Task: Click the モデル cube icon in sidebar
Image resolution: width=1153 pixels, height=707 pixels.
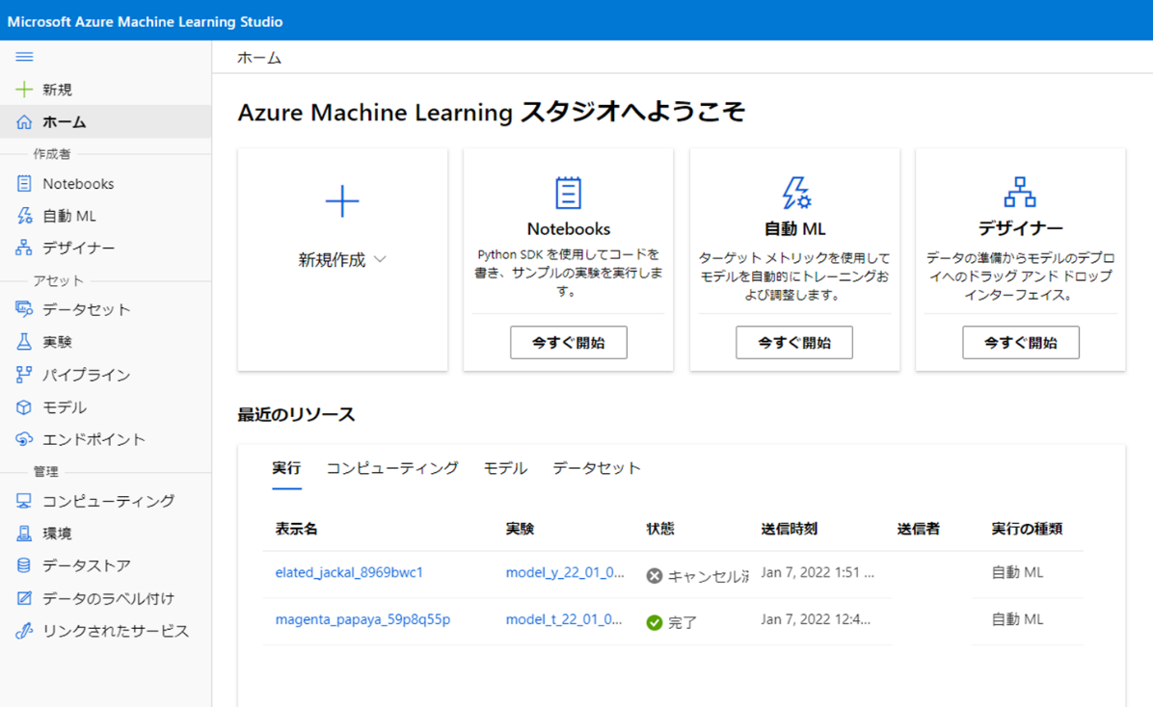Action: click(24, 407)
